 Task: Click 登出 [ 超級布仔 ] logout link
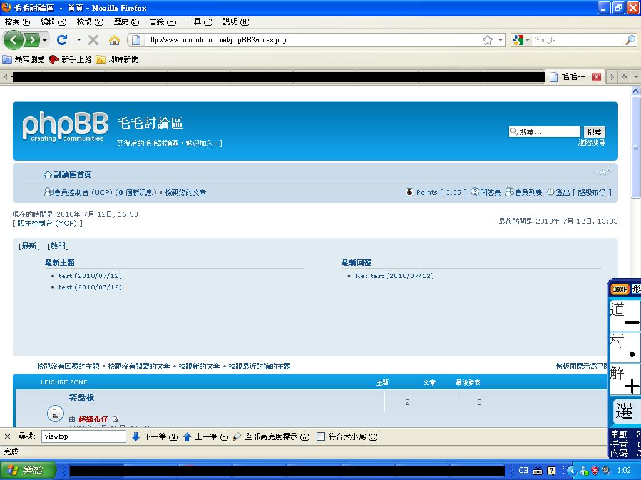[579, 192]
